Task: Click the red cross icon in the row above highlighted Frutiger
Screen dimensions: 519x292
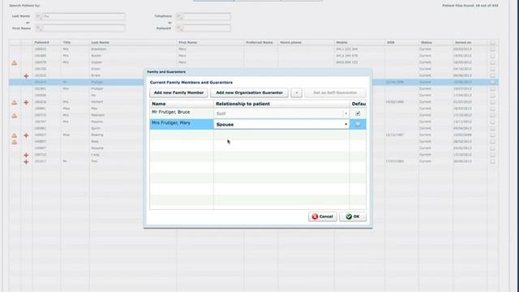Action: point(26,75)
